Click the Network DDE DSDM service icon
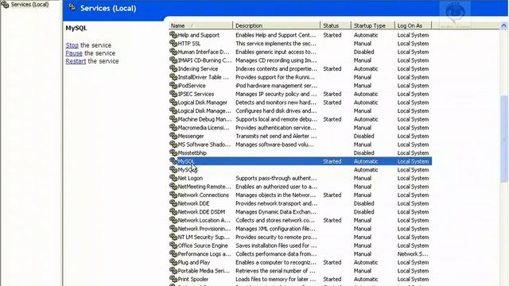 tap(173, 212)
